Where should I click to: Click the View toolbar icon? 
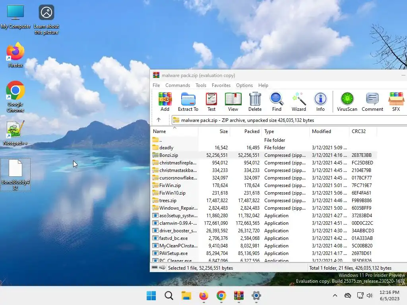point(233,102)
